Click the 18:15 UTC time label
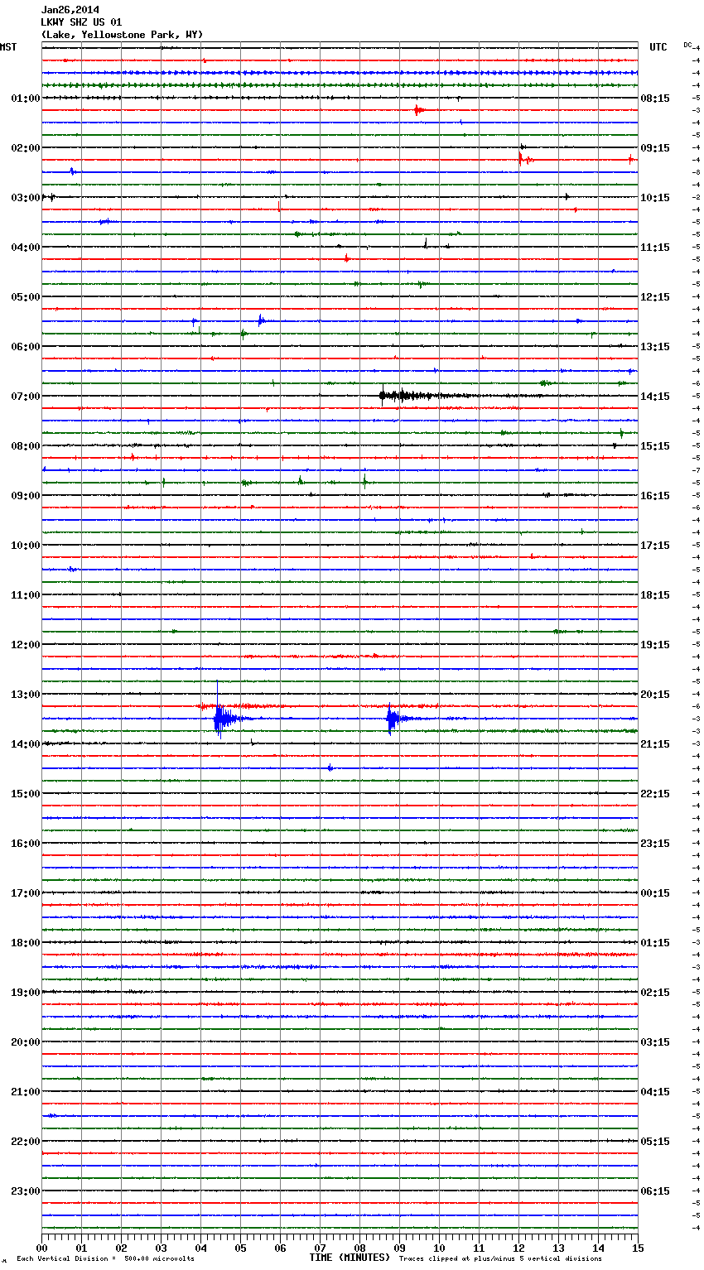The width and height of the screenshot is (704, 1270). pyautogui.click(x=655, y=595)
